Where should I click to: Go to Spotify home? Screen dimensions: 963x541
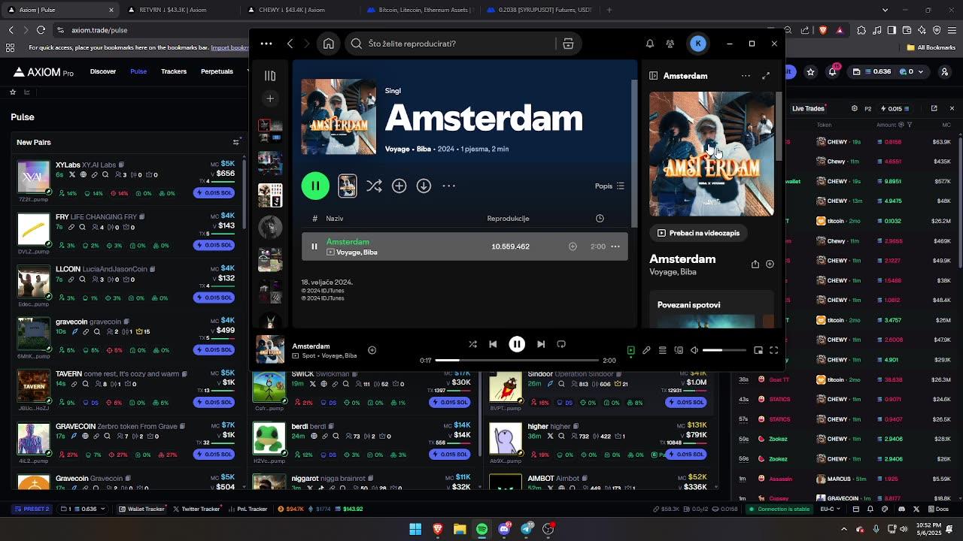[x=329, y=44]
